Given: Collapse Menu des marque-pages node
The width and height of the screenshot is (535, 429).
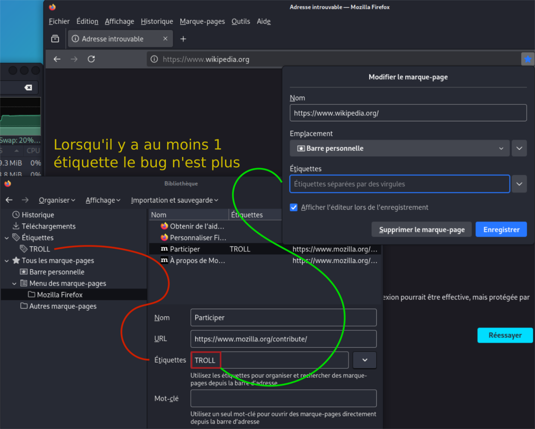Looking at the screenshot, I should pyautogui.click(x=14, y=284).
